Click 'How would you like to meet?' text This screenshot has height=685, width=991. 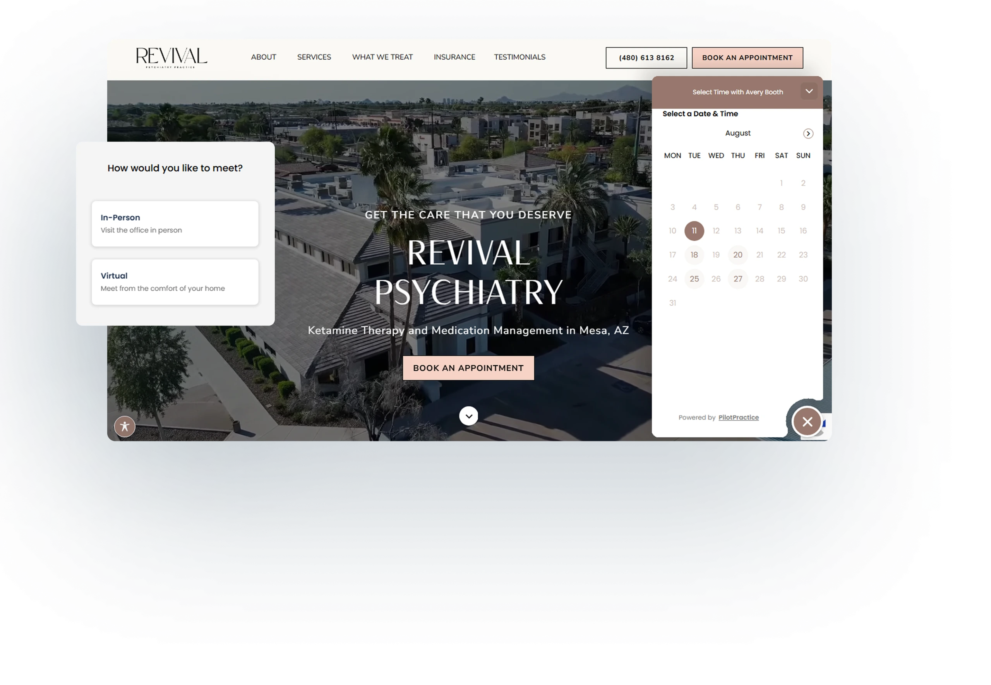175,168
